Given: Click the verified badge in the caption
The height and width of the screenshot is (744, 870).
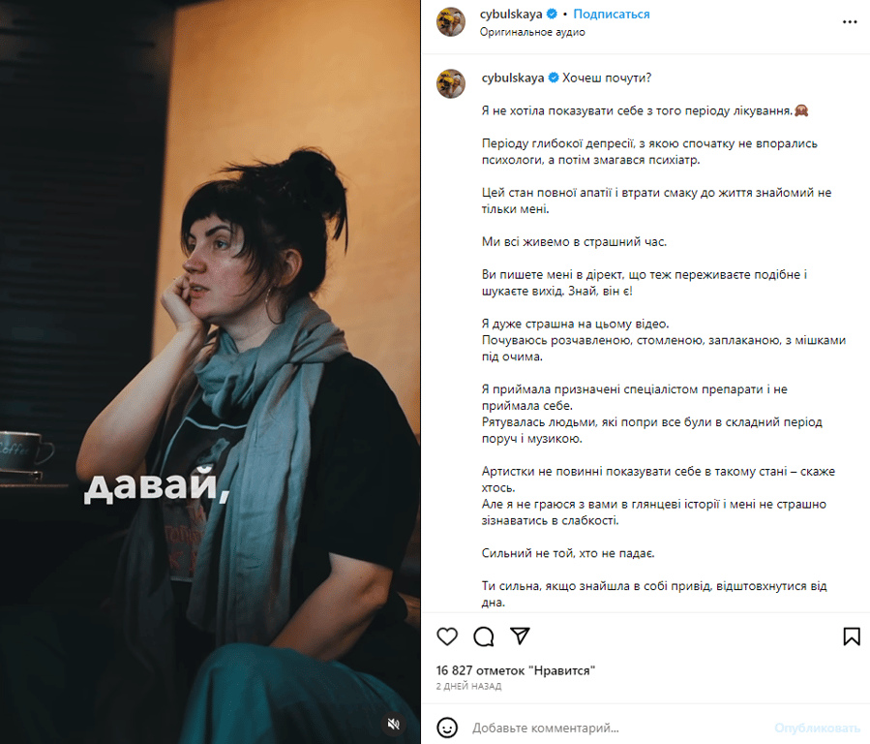Looking at the screenshot, I should click(x=554, y=77).
